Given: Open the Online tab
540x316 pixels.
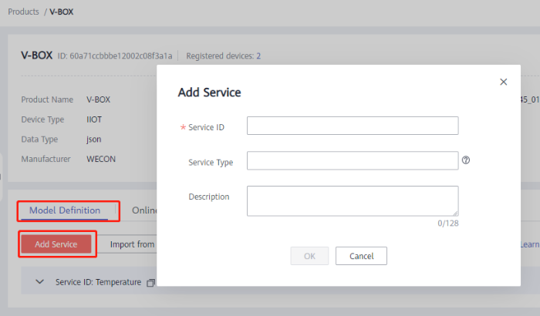Looking at the screenshot, I should (144, 210).
